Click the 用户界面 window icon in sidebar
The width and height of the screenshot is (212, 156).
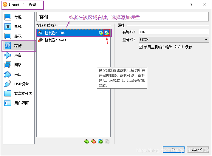tap(8, 103)
